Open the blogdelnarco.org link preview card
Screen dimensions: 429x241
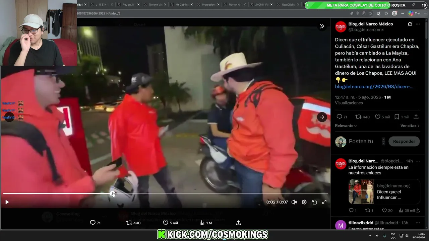click(x=384, y=191)
